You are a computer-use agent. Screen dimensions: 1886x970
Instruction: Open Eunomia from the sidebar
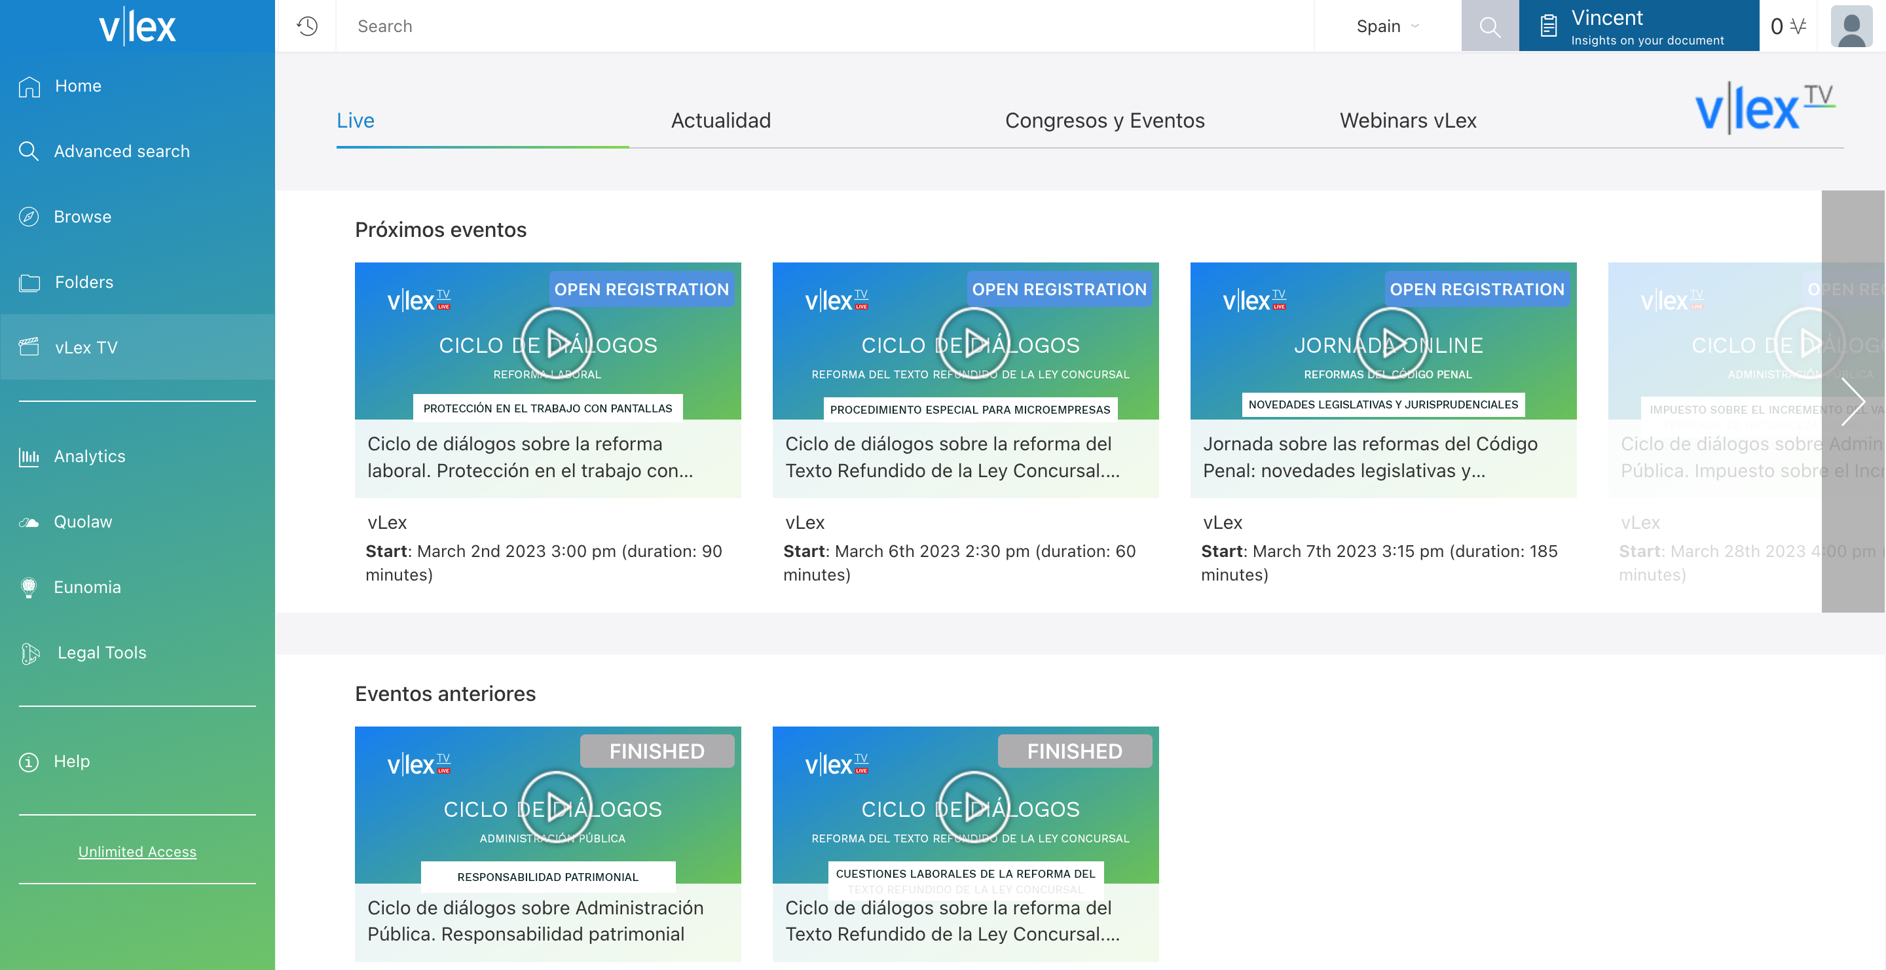click(x=137, y=588)
